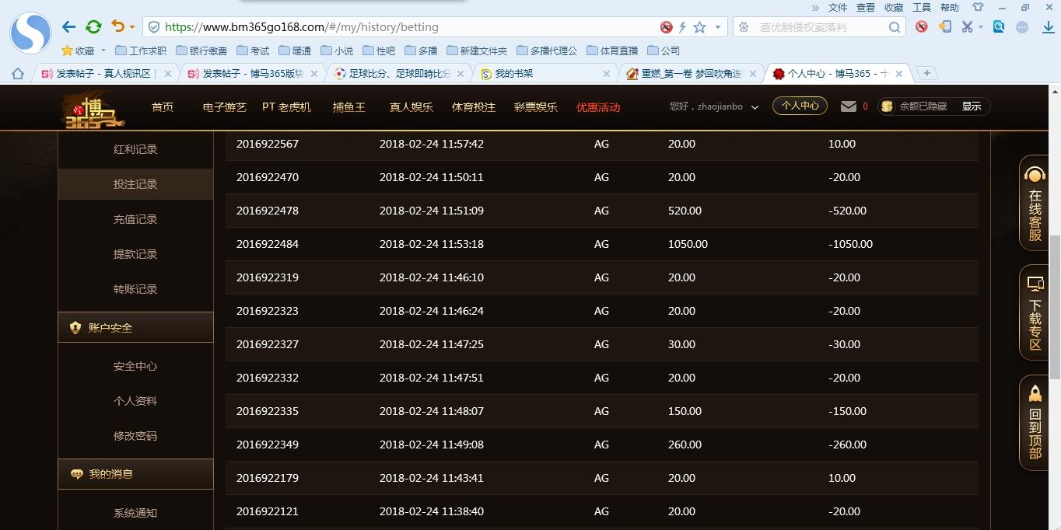
Task: Click the 账户安全 section header
Action: tap(135, 327)
